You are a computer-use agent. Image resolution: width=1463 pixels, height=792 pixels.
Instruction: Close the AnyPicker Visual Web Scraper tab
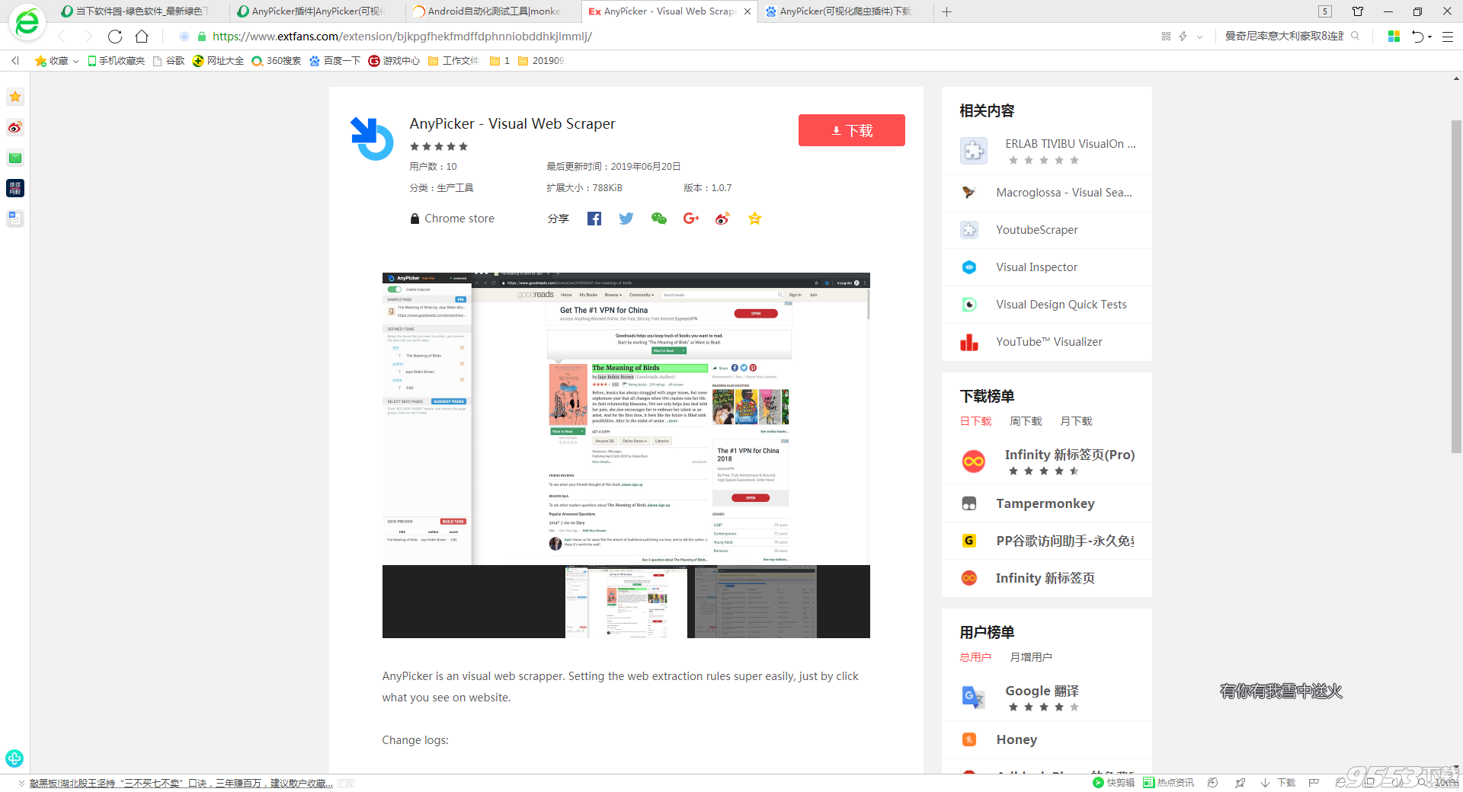click(x=748, y=11)
